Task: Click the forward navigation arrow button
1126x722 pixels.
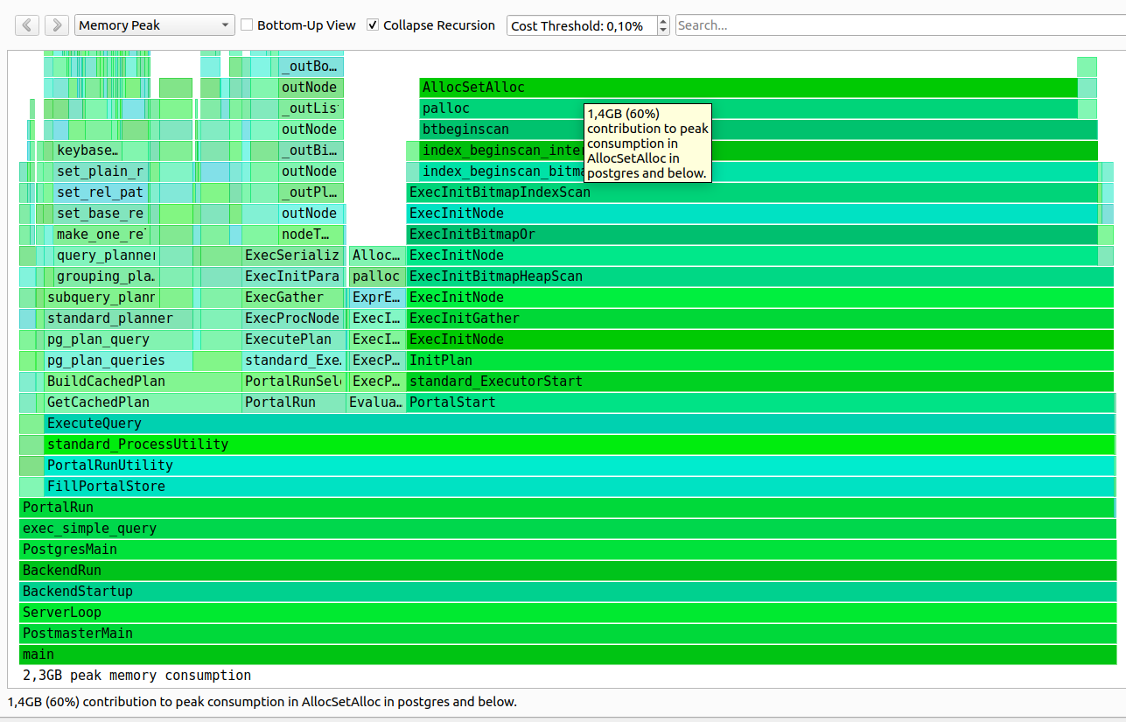Action: [x=56, y=25]
